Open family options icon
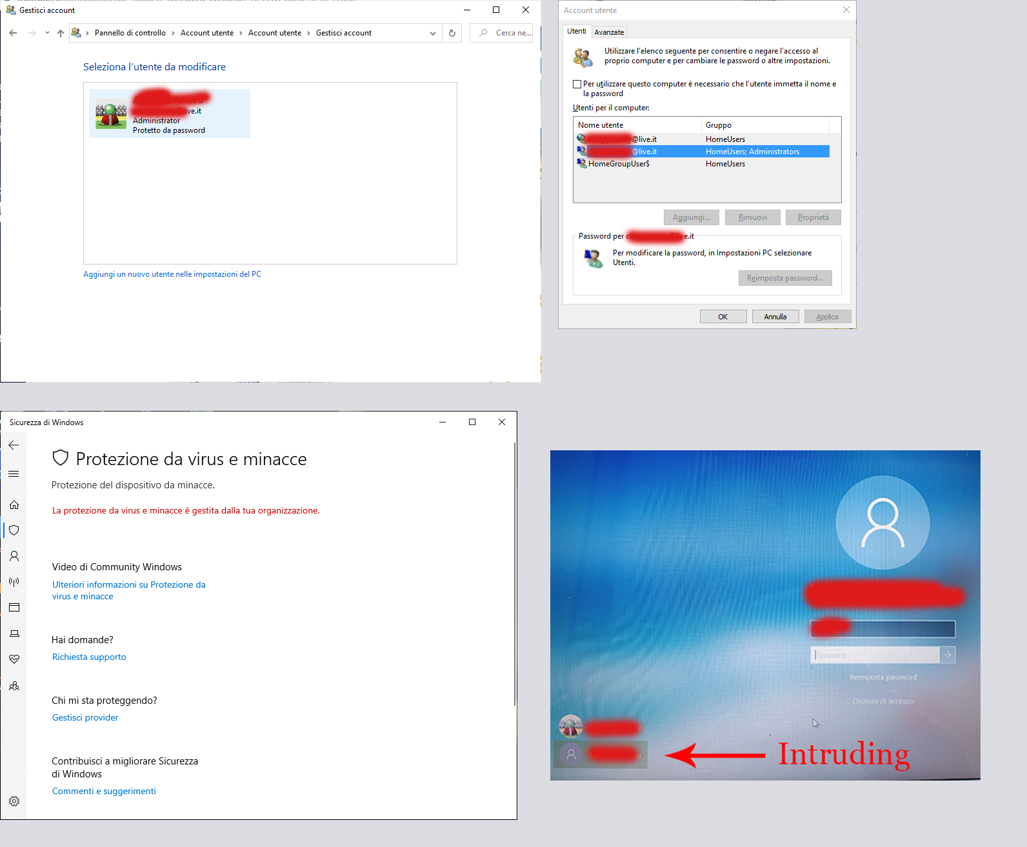 coord(14,686)
